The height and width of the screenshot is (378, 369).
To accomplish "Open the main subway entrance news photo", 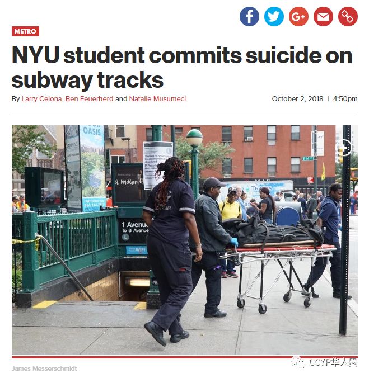I will pos(185,240).
